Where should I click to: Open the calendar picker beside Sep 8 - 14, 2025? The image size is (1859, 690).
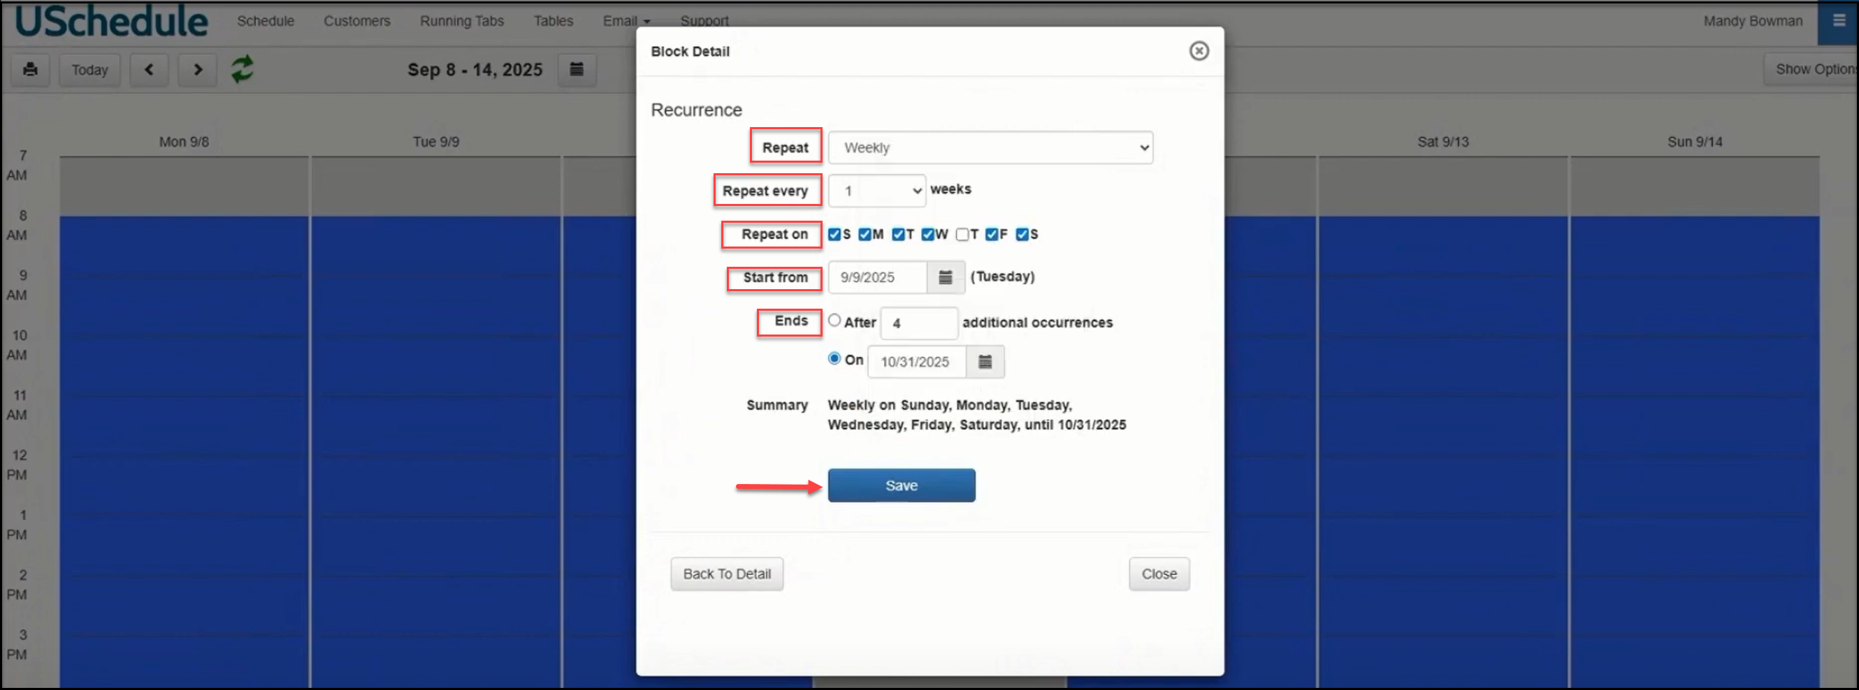[577, 70]
